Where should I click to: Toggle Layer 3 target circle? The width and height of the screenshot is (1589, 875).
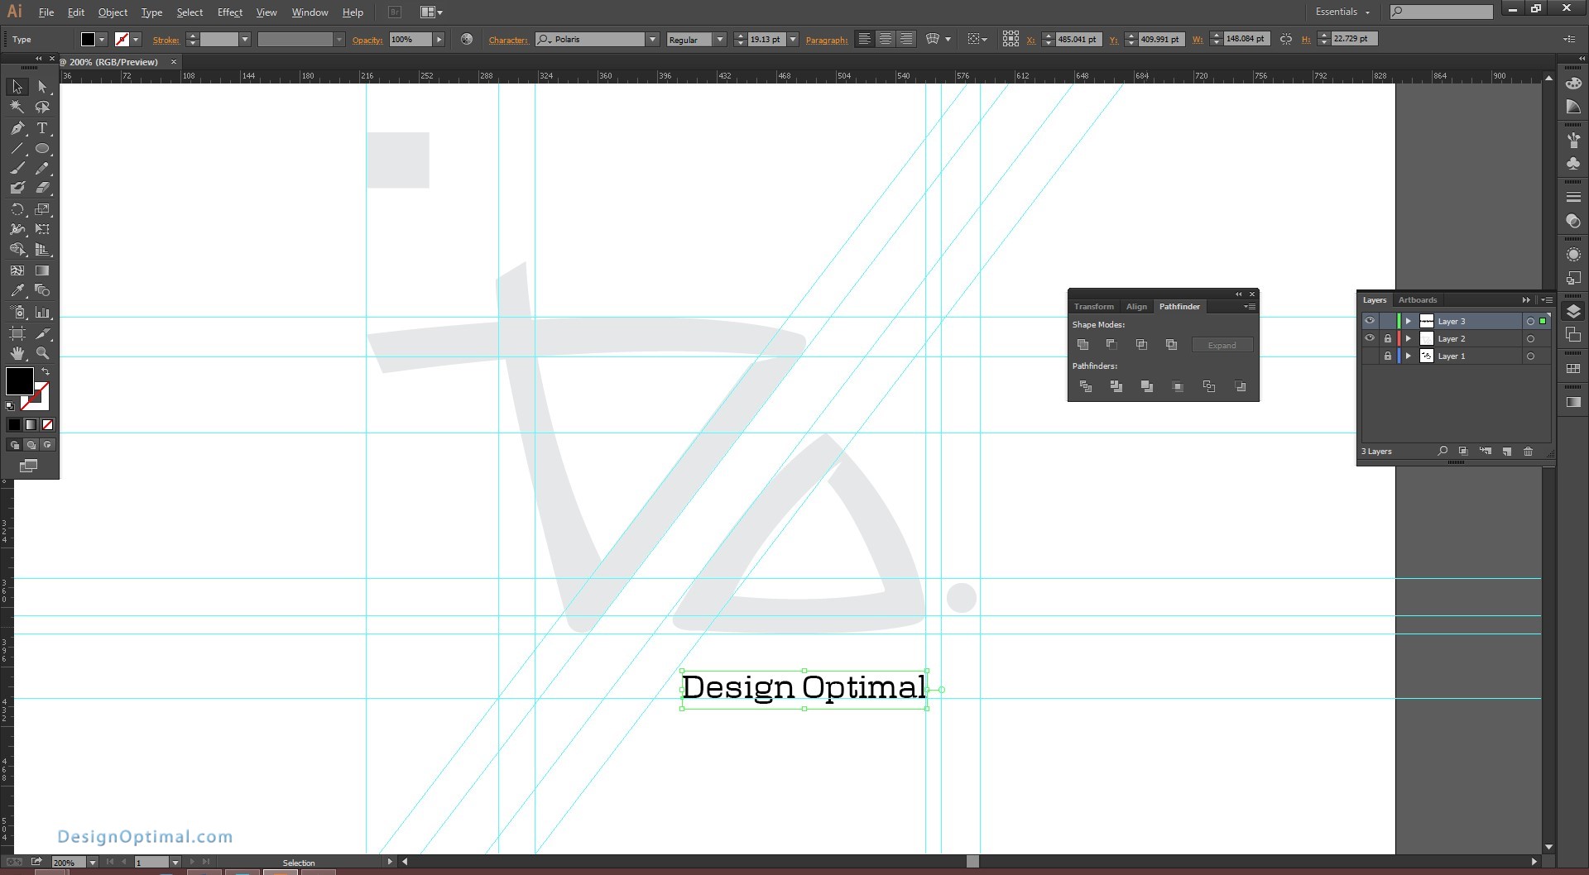pos(1530,321)
